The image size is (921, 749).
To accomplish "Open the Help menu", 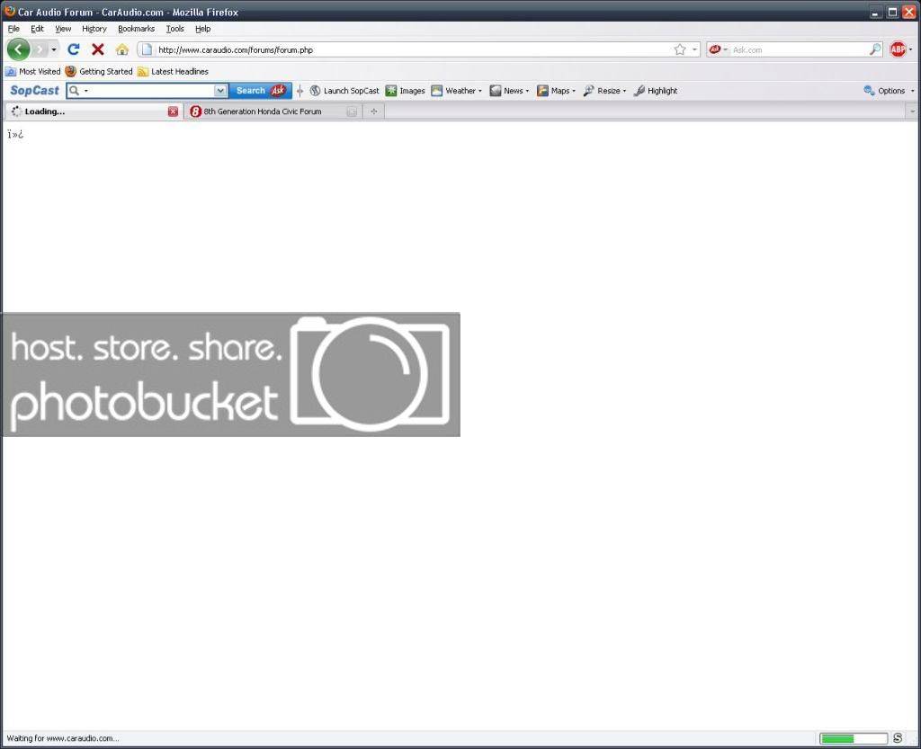I will (x=202, y=28).
